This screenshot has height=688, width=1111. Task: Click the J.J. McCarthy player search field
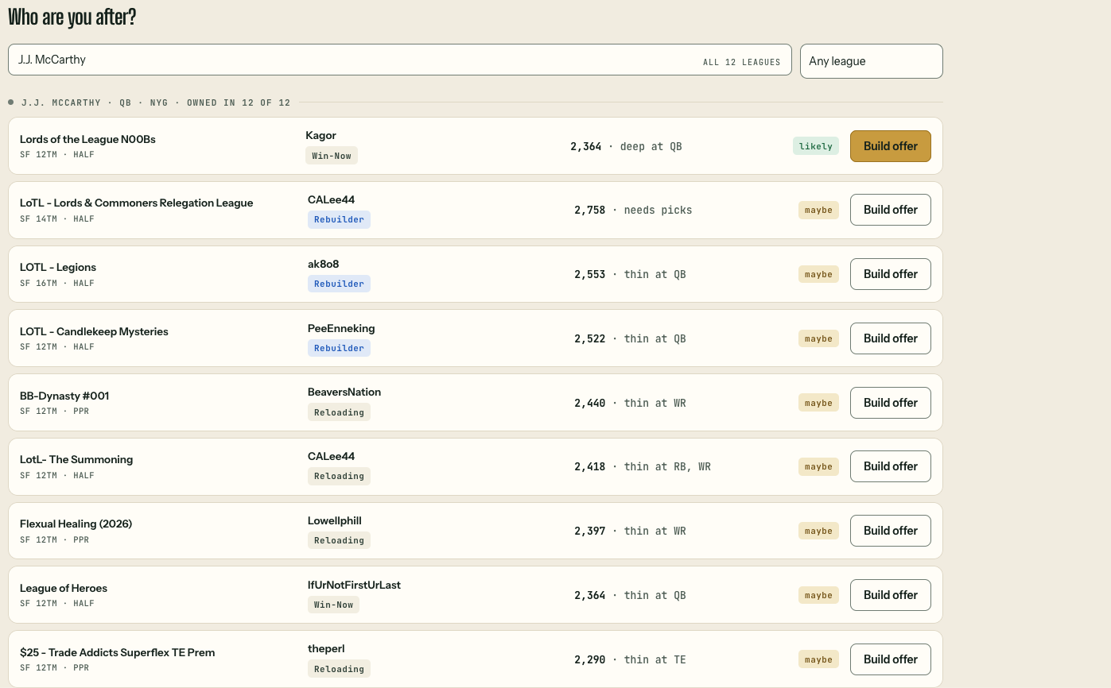[x=399, y=60]
